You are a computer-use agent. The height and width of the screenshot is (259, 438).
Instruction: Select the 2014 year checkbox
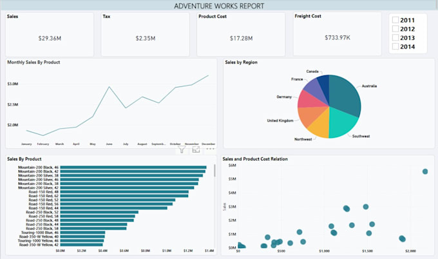tap(395, 47)
